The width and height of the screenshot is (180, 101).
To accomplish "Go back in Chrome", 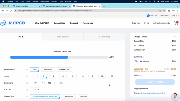I will (x=3, y=11).
